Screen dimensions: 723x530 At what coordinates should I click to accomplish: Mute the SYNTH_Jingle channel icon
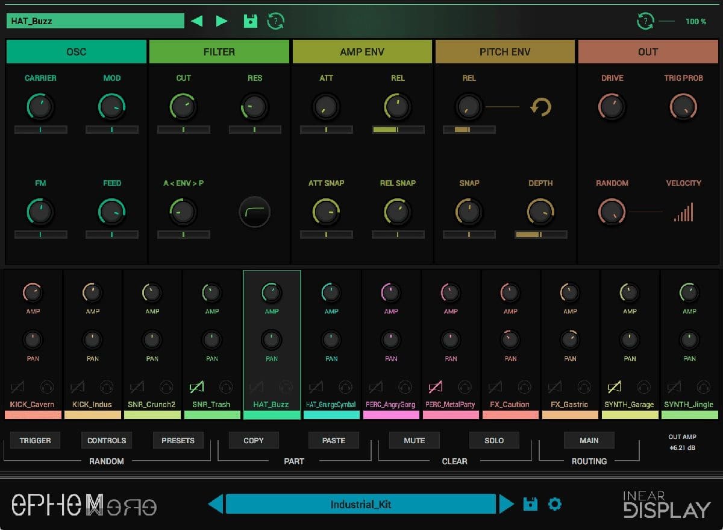(674, 386)
